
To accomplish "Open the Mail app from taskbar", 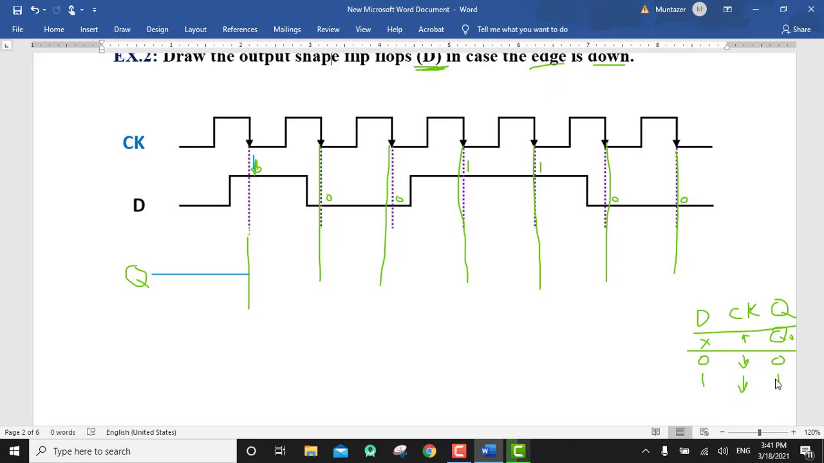I will 341,451.
